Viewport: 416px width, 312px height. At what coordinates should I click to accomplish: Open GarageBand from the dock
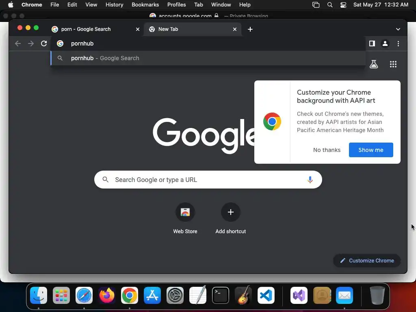tap(243, 295)
